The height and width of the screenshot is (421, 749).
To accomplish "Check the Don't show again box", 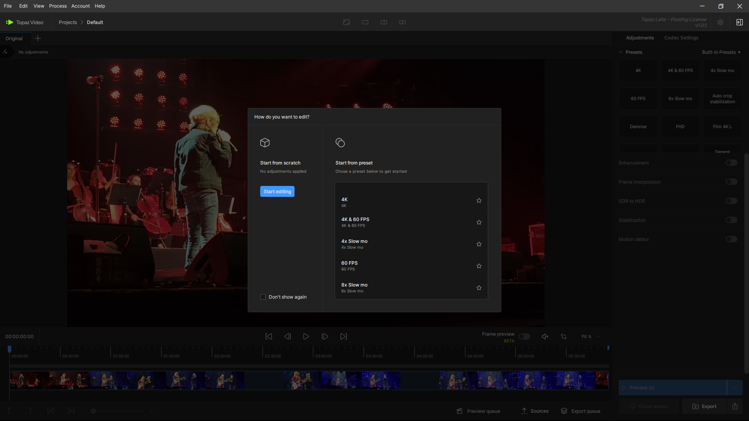I will 263,297.
